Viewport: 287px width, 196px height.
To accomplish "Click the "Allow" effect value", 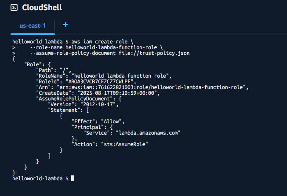I will click(111, 121).
